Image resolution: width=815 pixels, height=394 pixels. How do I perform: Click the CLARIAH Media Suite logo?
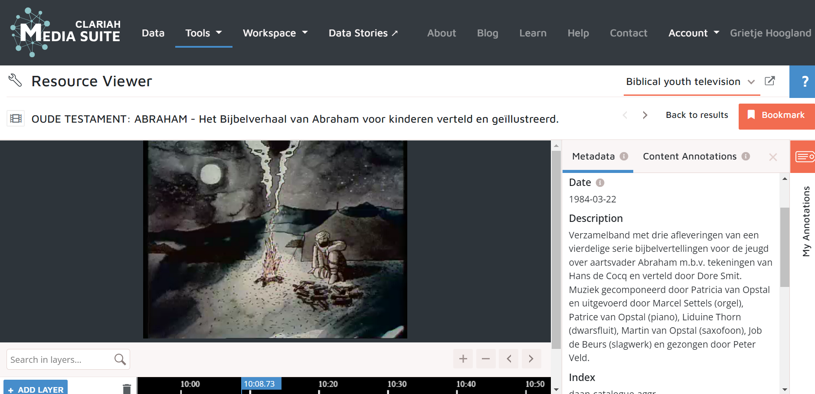coord(66,33)
